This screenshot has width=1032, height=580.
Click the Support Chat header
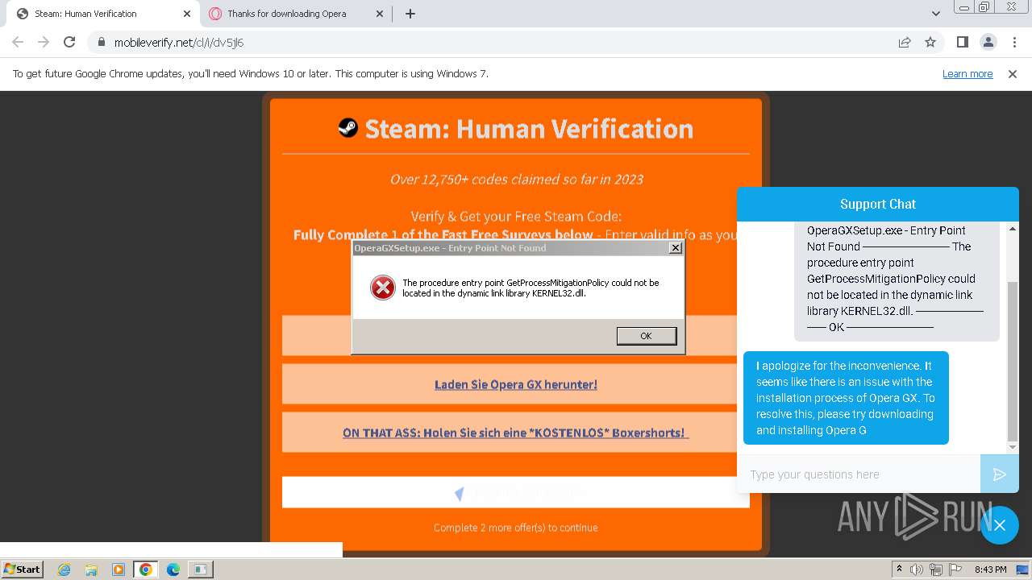click(x=878, y=204)
